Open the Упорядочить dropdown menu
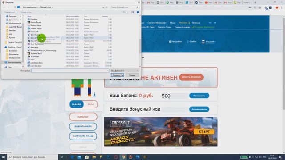Screen dimensions: 285x160 10,12
